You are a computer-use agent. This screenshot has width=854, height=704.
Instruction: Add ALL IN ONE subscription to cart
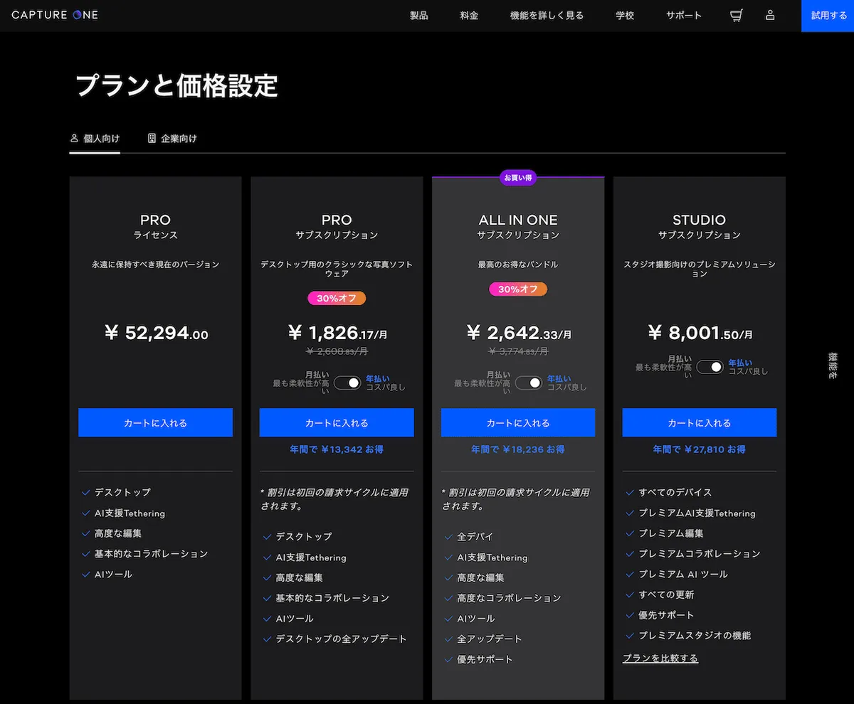[x=518, y=422]
